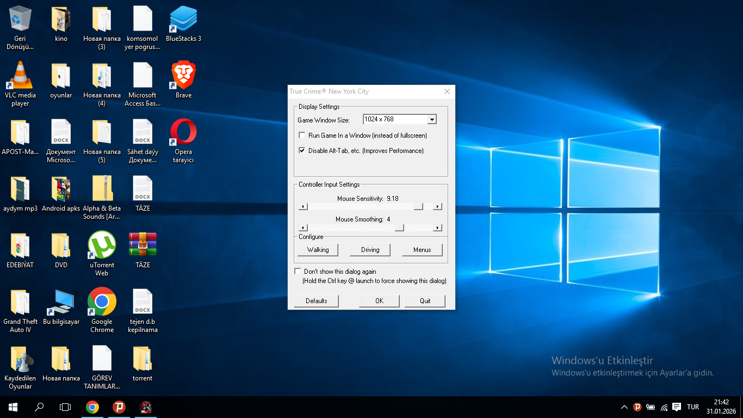
Task: Select Bu bilgisayar desktop icon
Action: [61, 308]
